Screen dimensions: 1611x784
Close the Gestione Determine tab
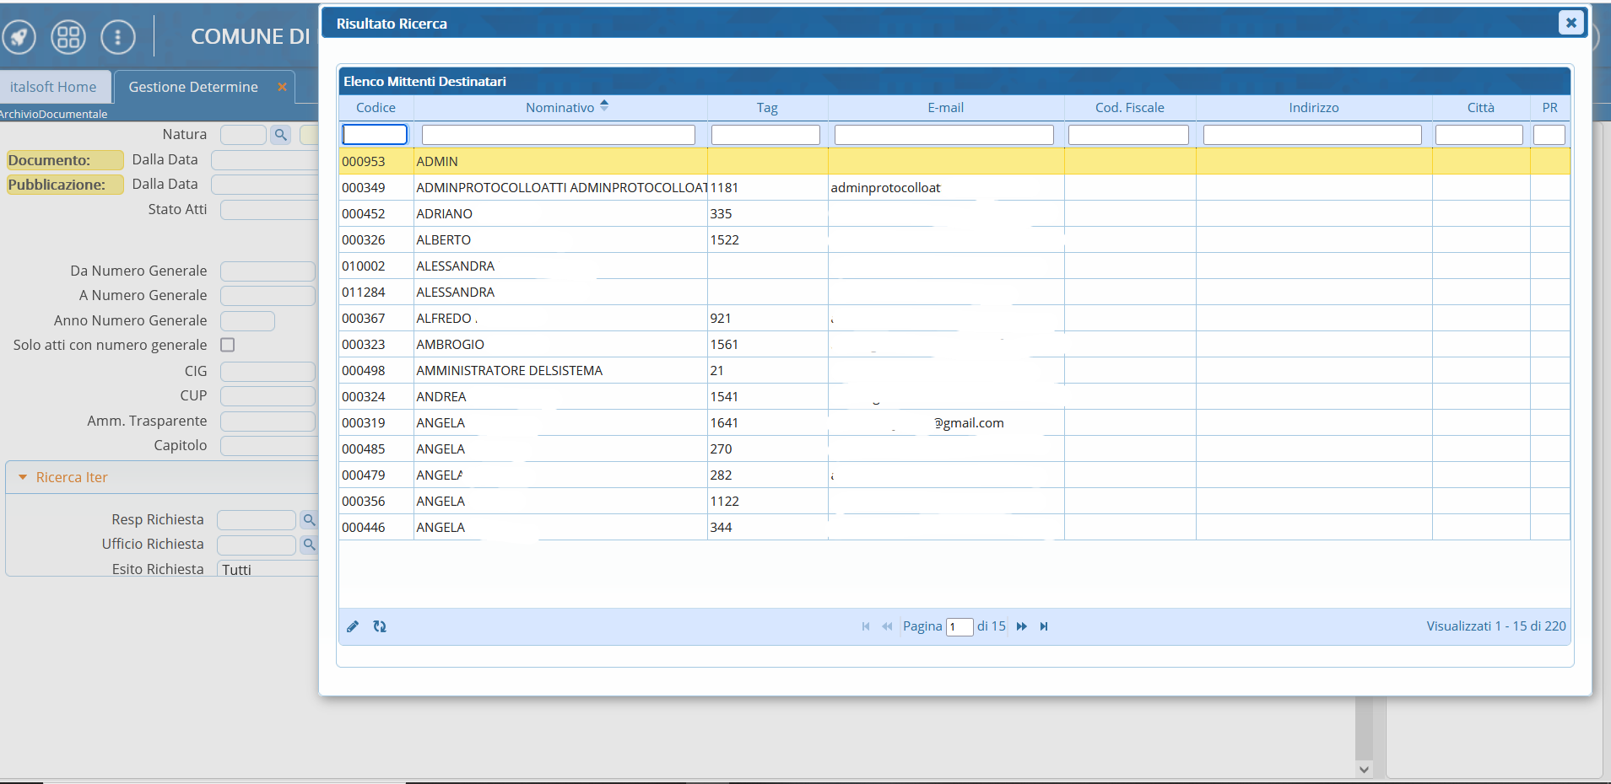(x=282, y=87)
